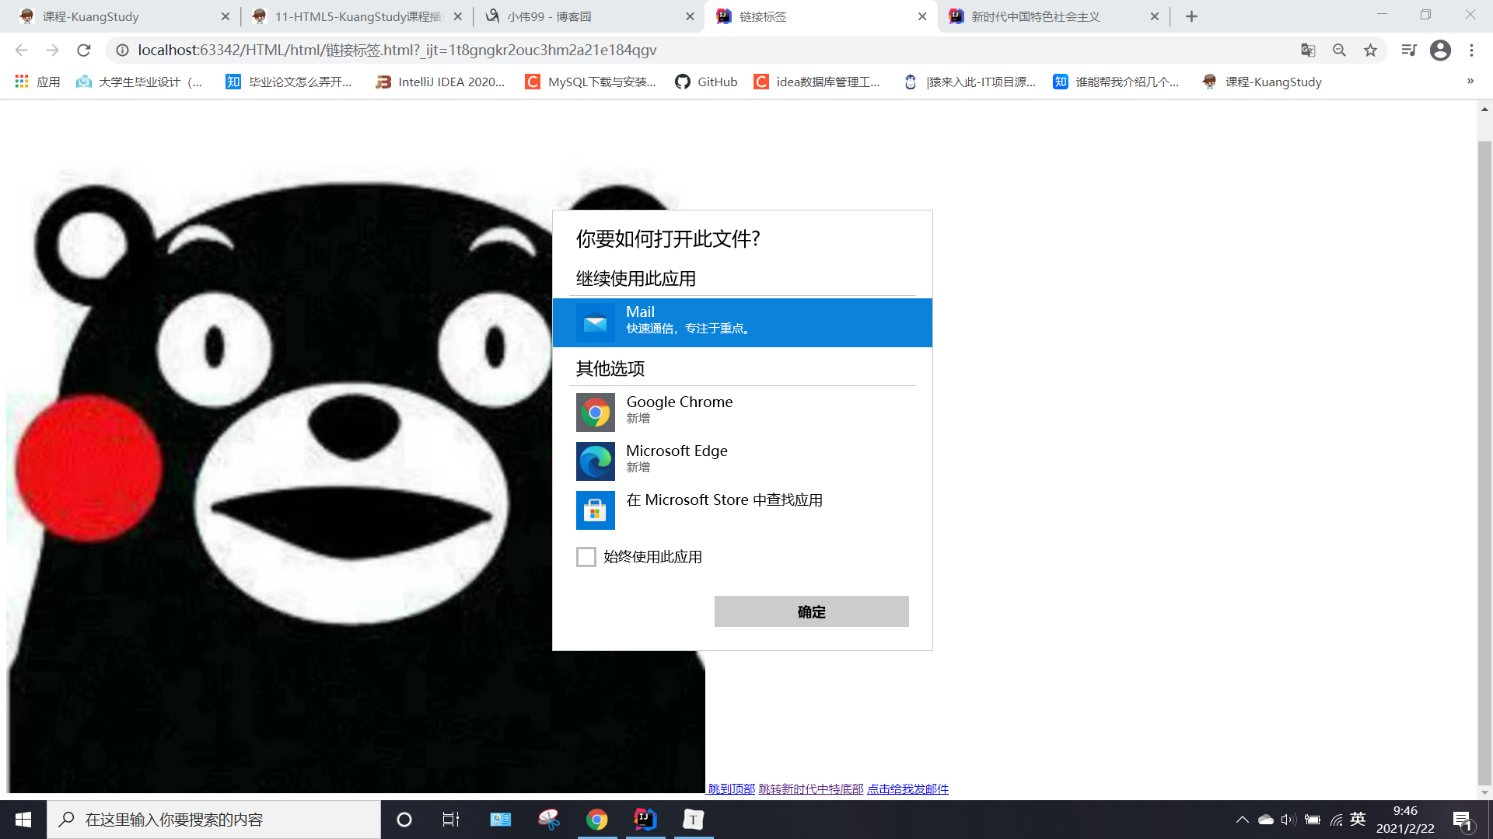
Task: Open the GitHub bookmark
Action: [706, 82]
